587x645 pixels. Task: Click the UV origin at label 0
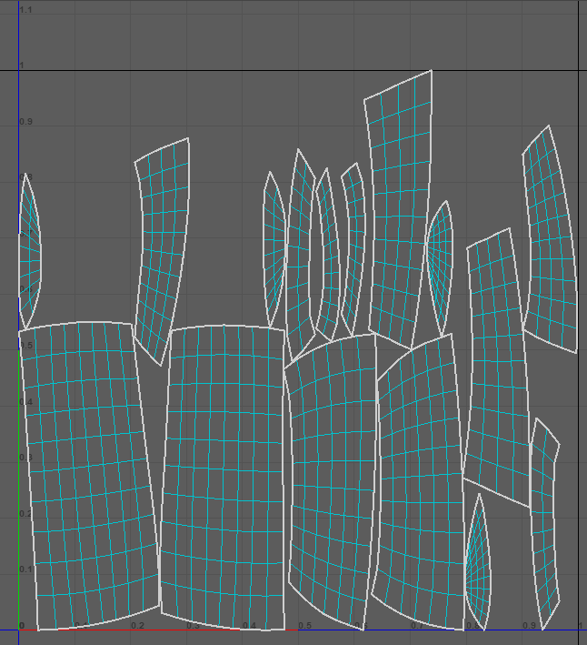(19, 630)
